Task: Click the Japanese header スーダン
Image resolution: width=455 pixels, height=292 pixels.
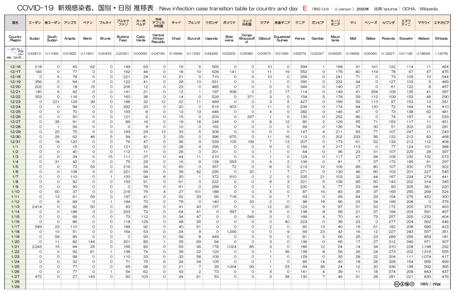Action: click(35, 23)
